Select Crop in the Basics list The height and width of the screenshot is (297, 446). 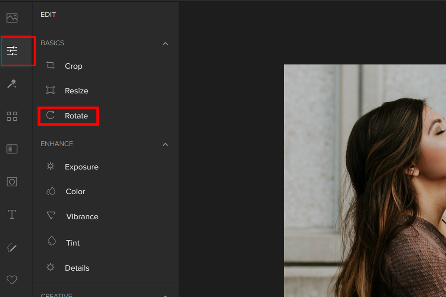pyautogui.click(x=73, y=66)
